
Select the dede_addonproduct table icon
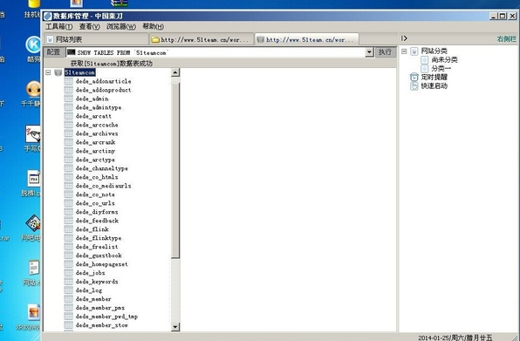(69, 90)
